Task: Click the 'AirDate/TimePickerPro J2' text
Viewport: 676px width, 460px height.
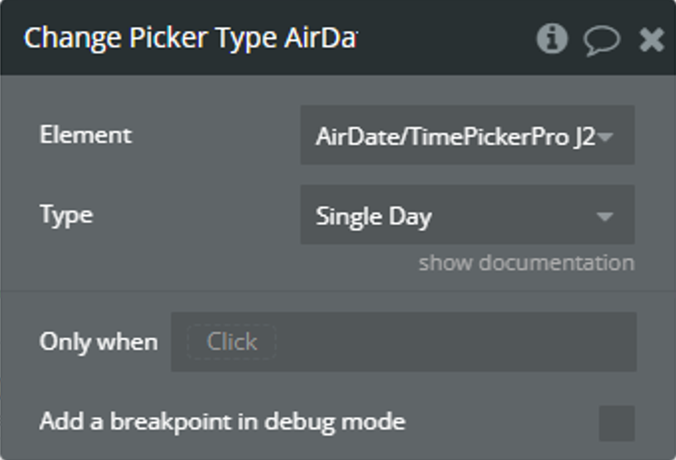Action: click(456, 137)
